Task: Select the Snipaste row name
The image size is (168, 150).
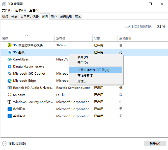Action: pyautogui.click(x=19, y=95)
